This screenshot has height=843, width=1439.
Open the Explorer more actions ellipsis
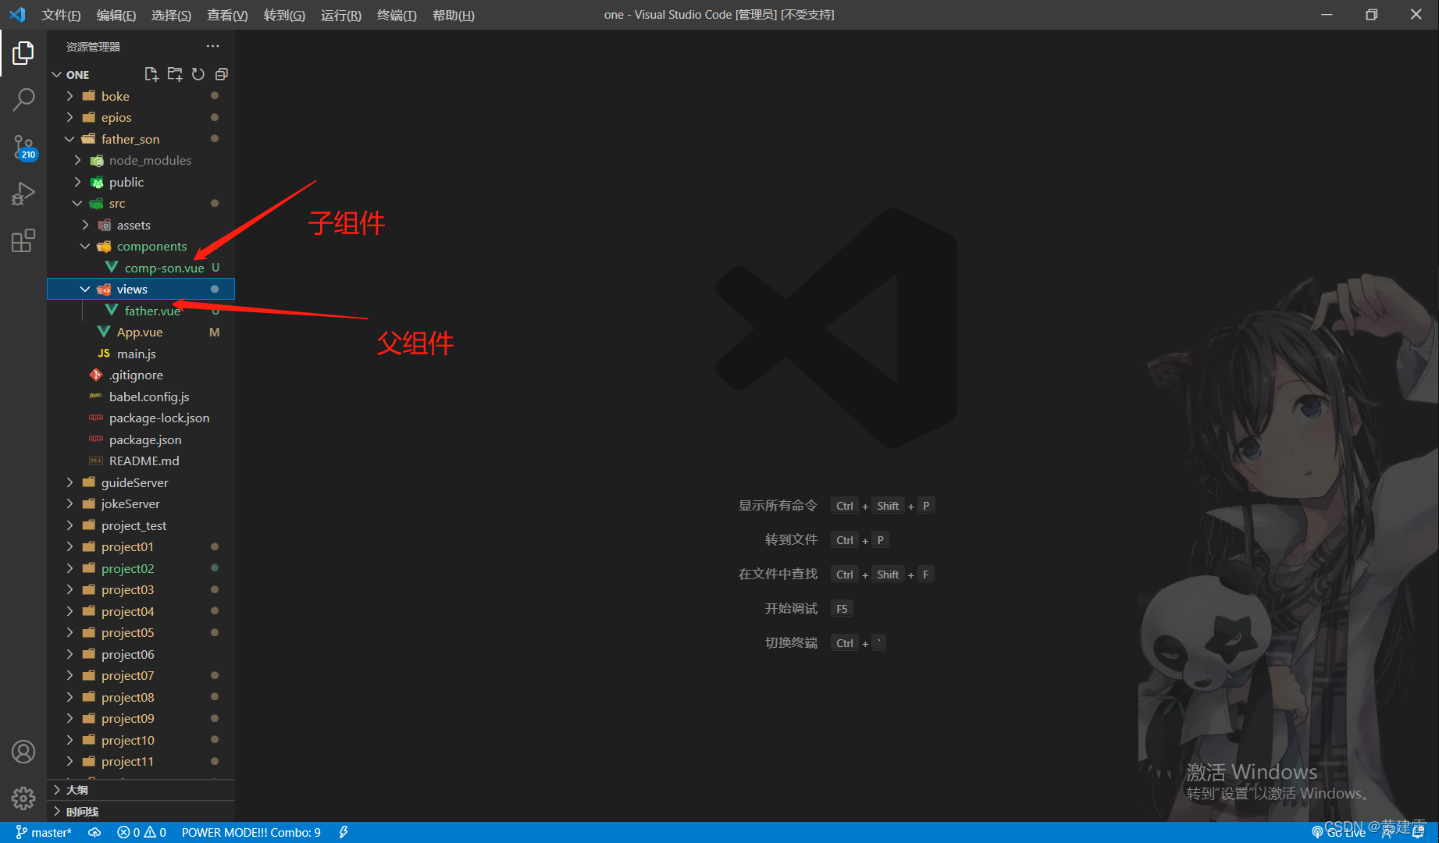(212, 46)
